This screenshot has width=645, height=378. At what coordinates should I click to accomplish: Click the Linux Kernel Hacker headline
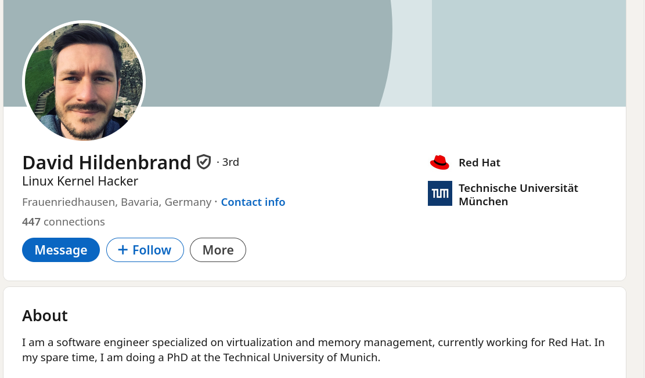(80, 181)
